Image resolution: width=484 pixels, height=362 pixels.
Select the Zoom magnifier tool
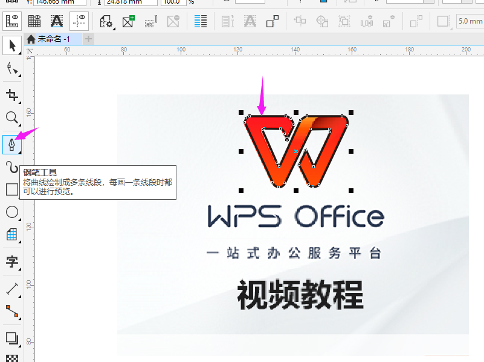coord(12,118)
